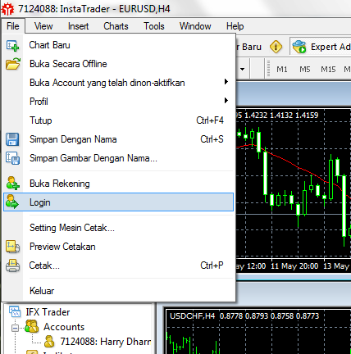This screenshot has height=354, width=351.
Task: Choose Buka Rekening menu entry
Action: (x=119, y=184)
